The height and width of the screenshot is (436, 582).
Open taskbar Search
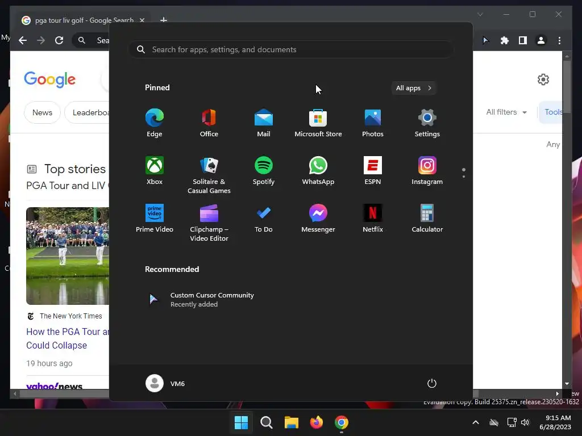tap(267, 422)
